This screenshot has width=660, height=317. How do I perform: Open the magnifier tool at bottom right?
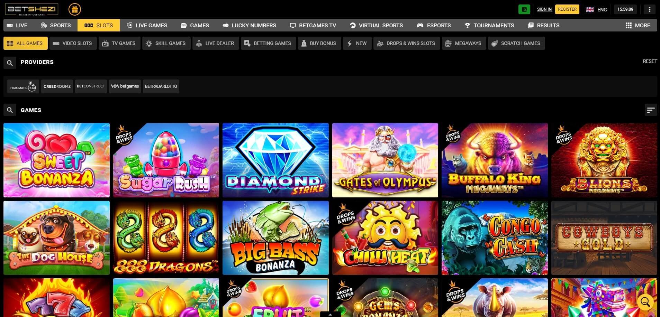[646, 301]
